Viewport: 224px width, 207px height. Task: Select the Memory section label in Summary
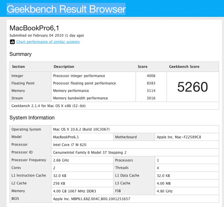[x=18, y=91]
